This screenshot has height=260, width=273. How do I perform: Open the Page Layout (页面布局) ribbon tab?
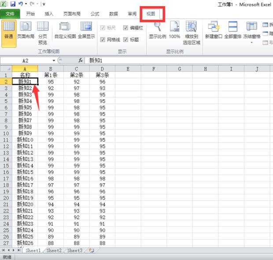(x=72, y=14)
